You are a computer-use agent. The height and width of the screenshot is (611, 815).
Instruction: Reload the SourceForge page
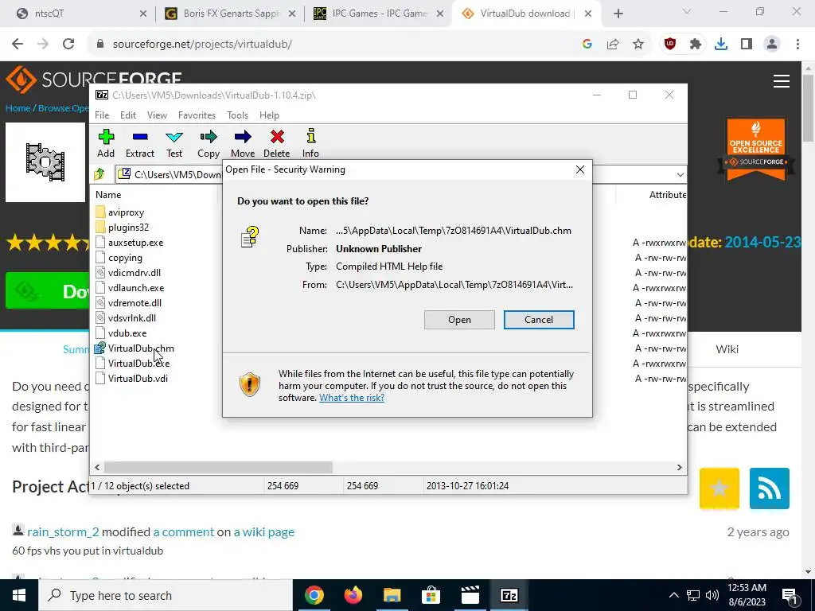coord(68,45)
